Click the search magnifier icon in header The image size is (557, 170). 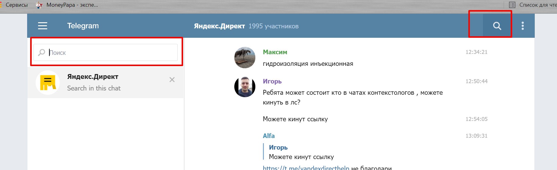coord(497,26)
